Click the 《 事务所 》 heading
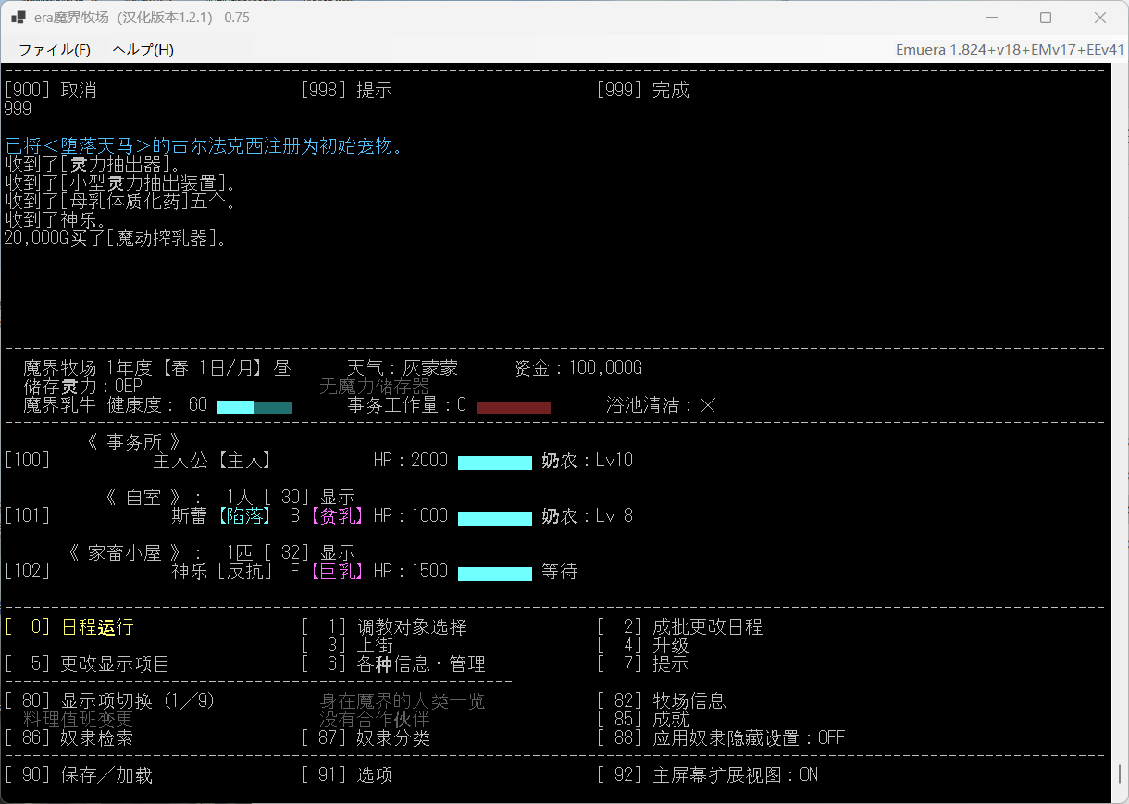Viewport: 1129px width, 804px height. (134, 442)
